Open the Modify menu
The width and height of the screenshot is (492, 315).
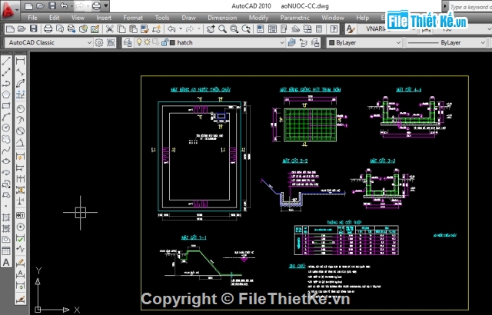pos(258,18)
